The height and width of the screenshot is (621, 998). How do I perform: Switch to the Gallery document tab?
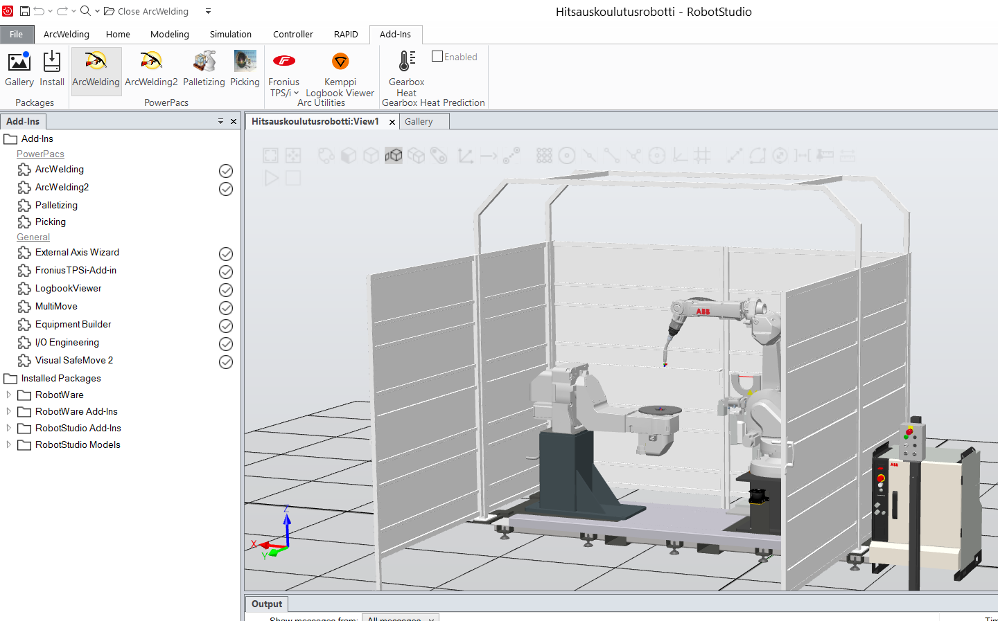pyautogui.click(x=419, y=121)
